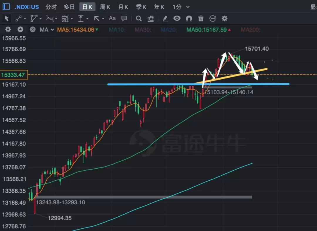Screen dimensions: 317x231
Task: Toggle the MA5 moving average line
Action: click(x=77, y=30)
